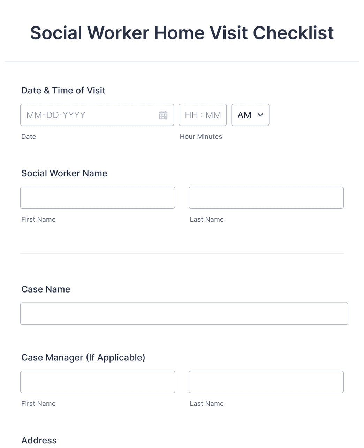Image resolution: width=364 pixels, height=448 pixels.
Task: Open the calendar date picker icon
Action: click(x=164, y=115)
